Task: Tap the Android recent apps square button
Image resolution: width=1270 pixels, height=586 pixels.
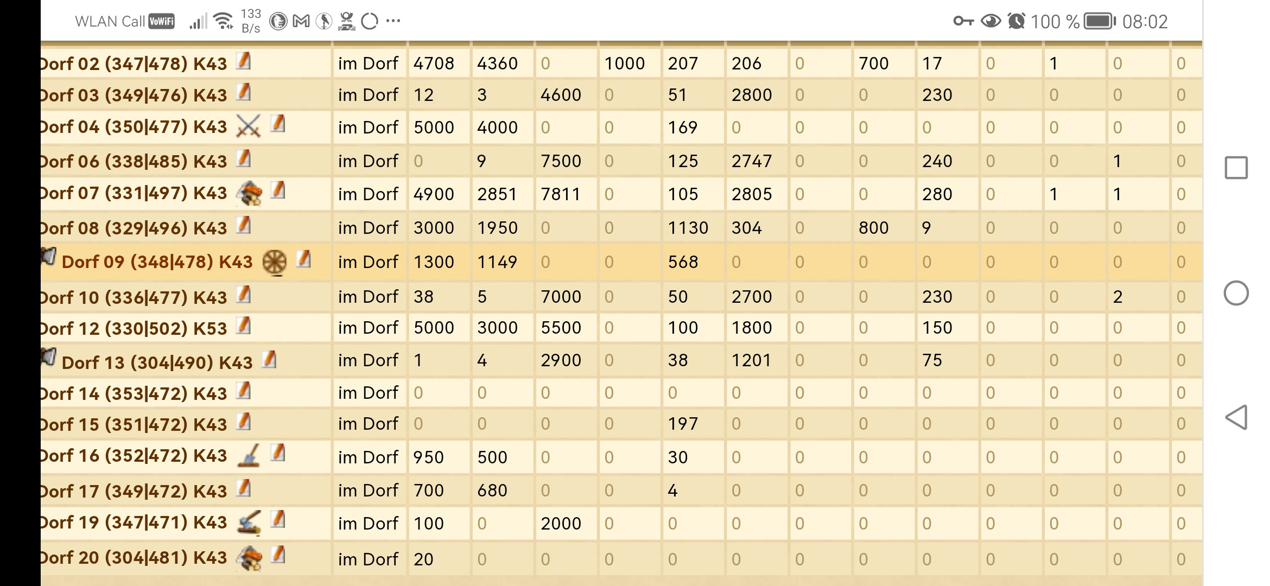Action: [1236, 168]
